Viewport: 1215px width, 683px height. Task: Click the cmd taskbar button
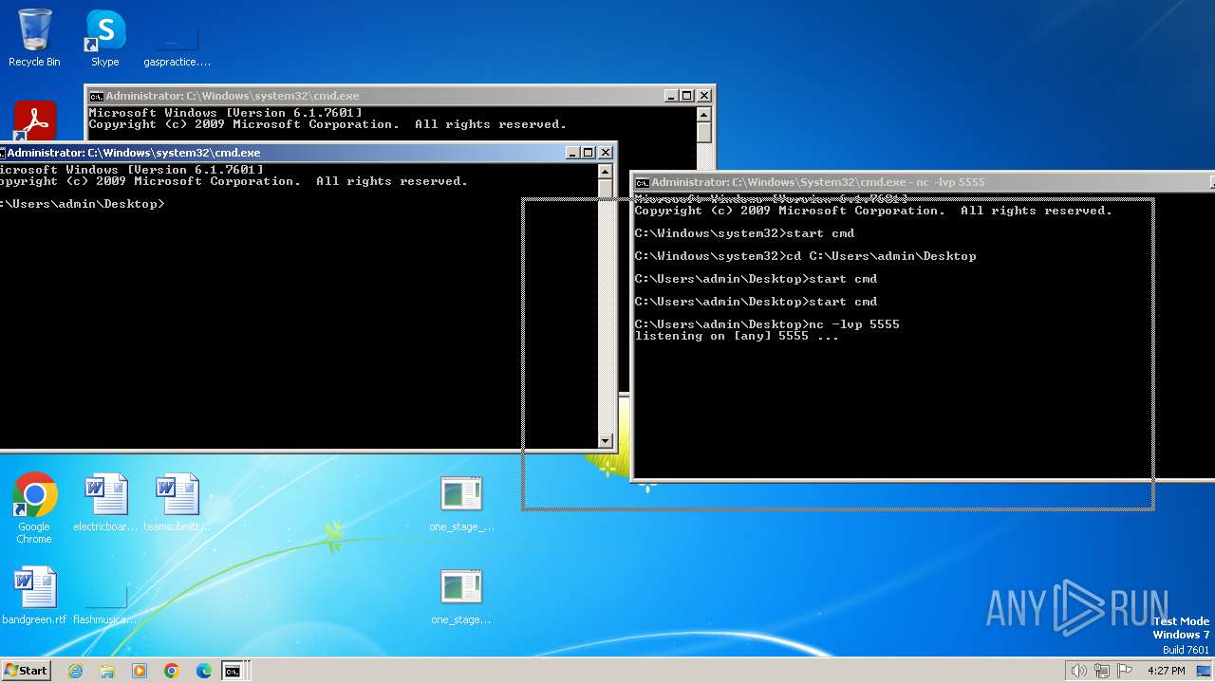point(233,671)
